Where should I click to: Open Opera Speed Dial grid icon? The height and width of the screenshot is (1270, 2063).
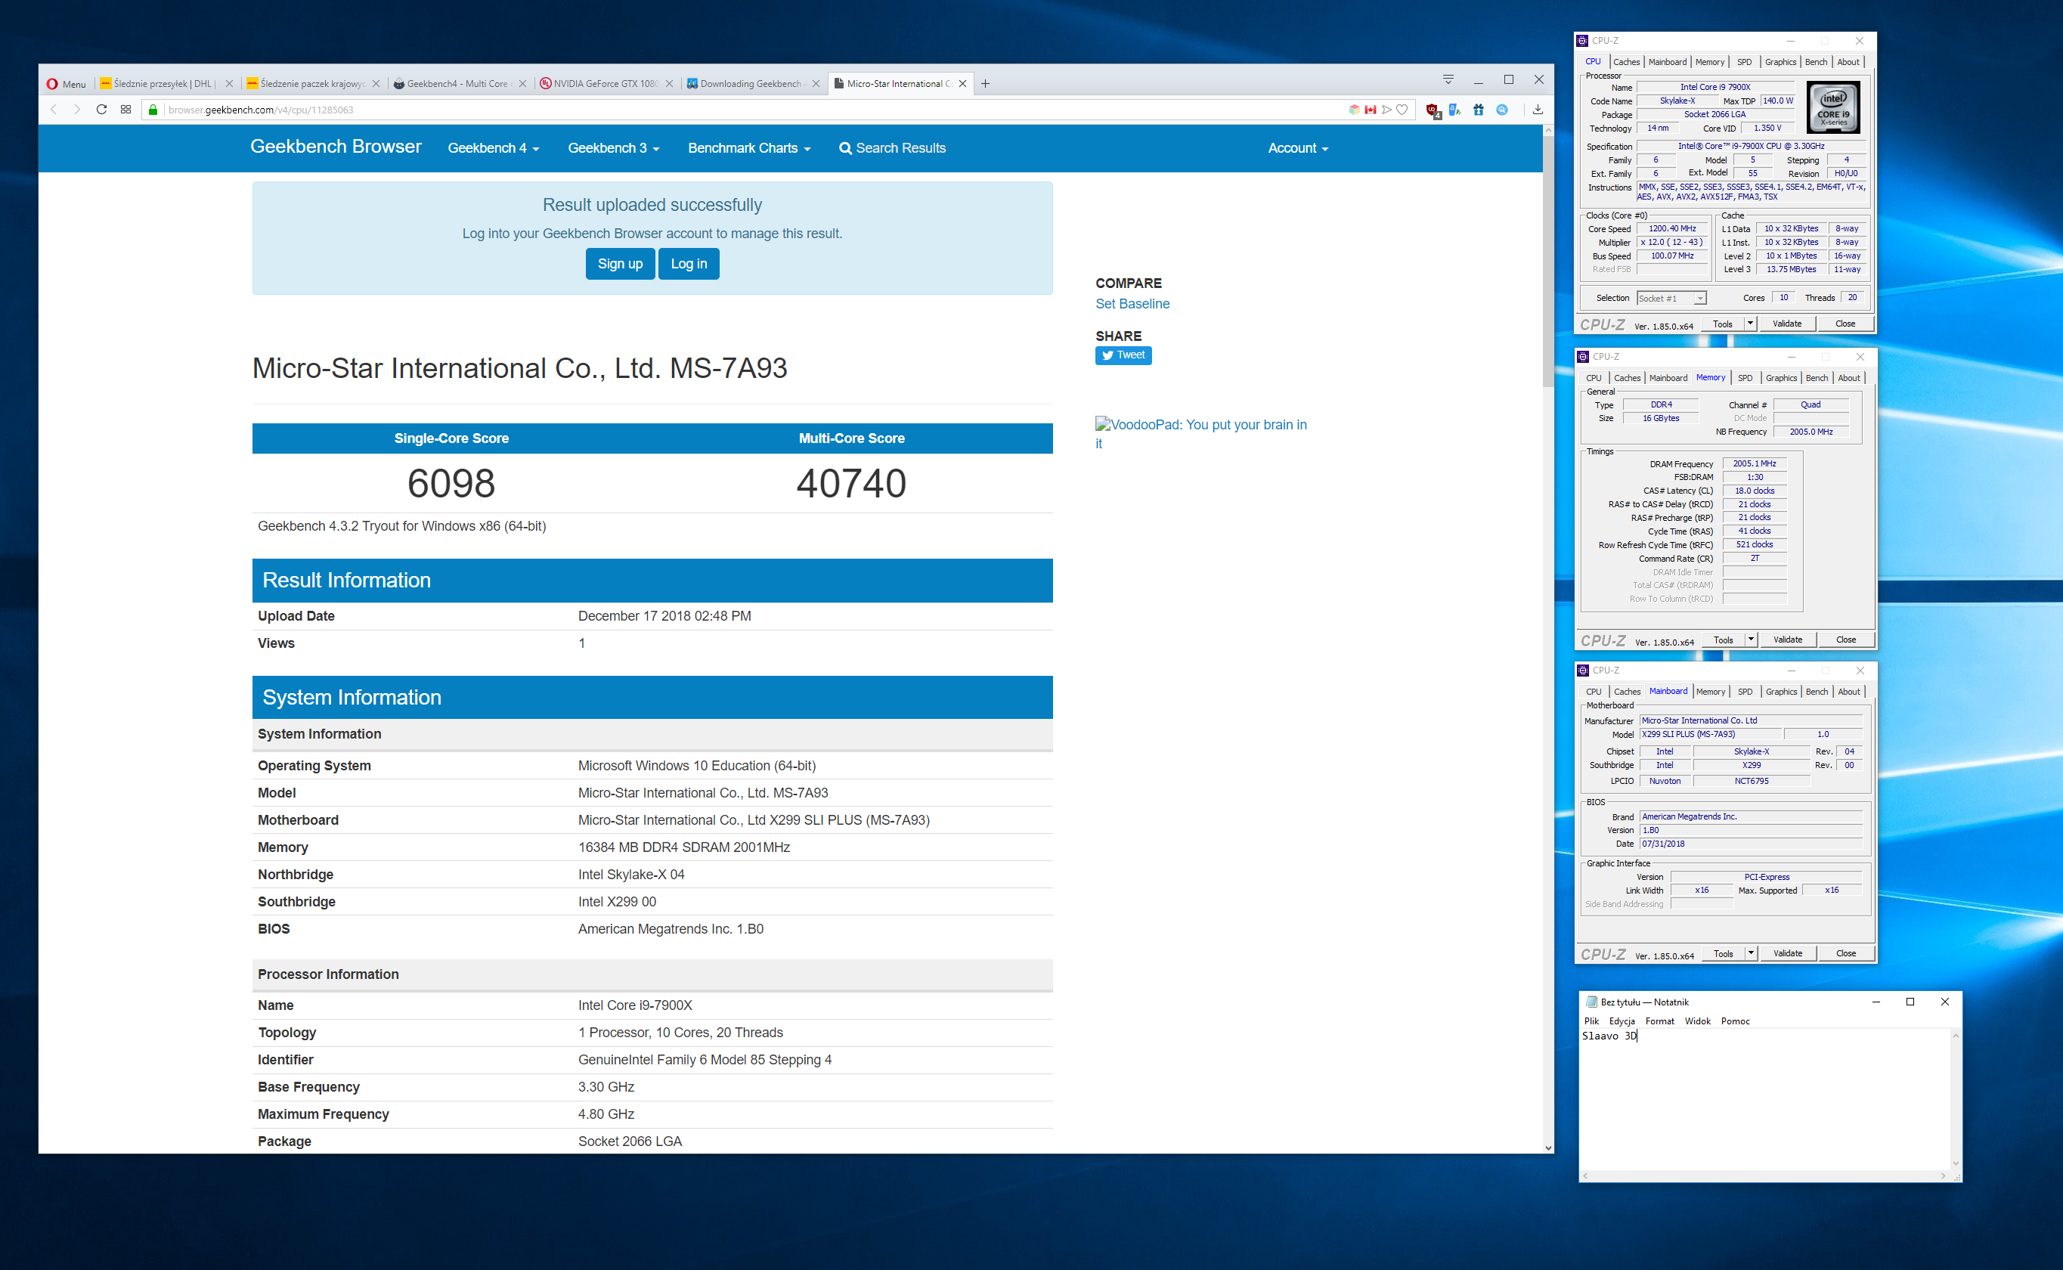[126, 109]
